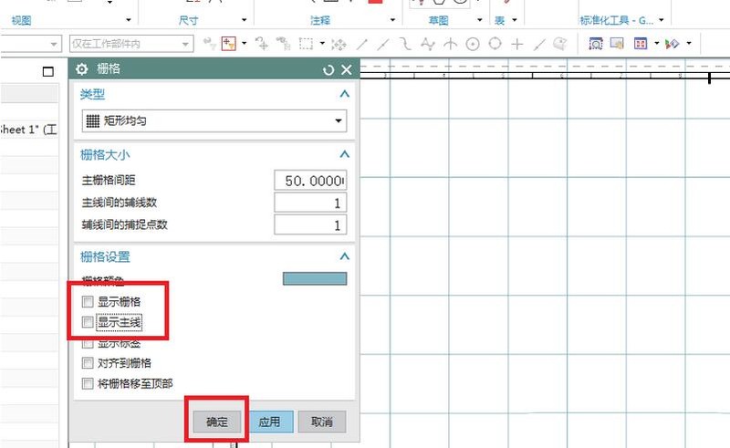Viewport: 730px width, 448px height.
Task: Click the reset arrow icon in 栅格 dialog
Action: pos(328,70)
